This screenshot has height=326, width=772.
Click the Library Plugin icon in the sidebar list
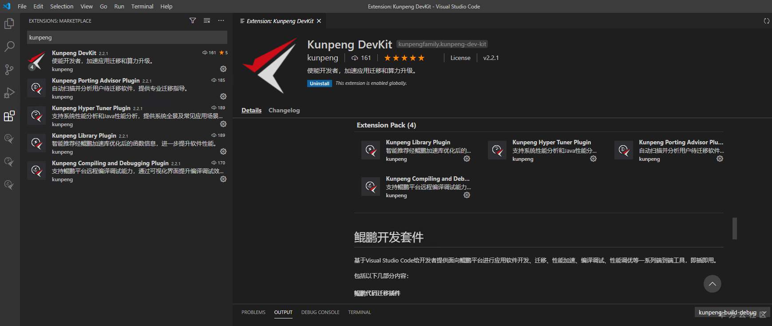pyautogui.click(x=36, y=143)
